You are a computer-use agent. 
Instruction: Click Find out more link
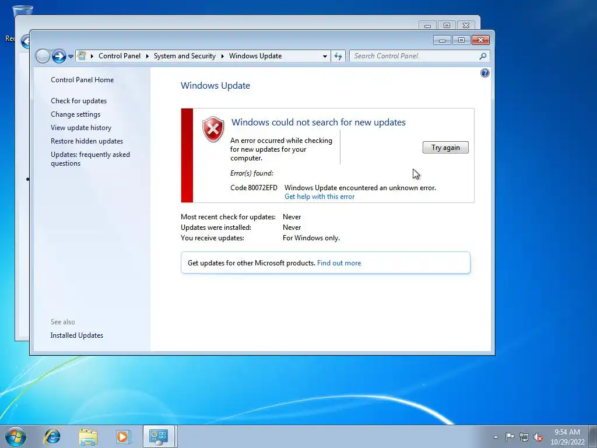tap(339, 263)
